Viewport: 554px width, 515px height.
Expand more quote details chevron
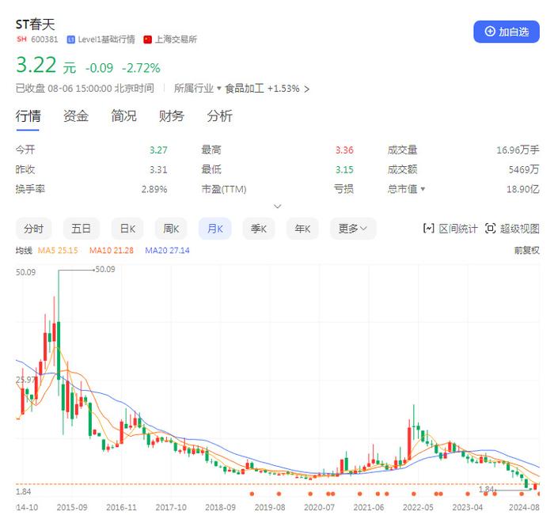coord(278,206)
